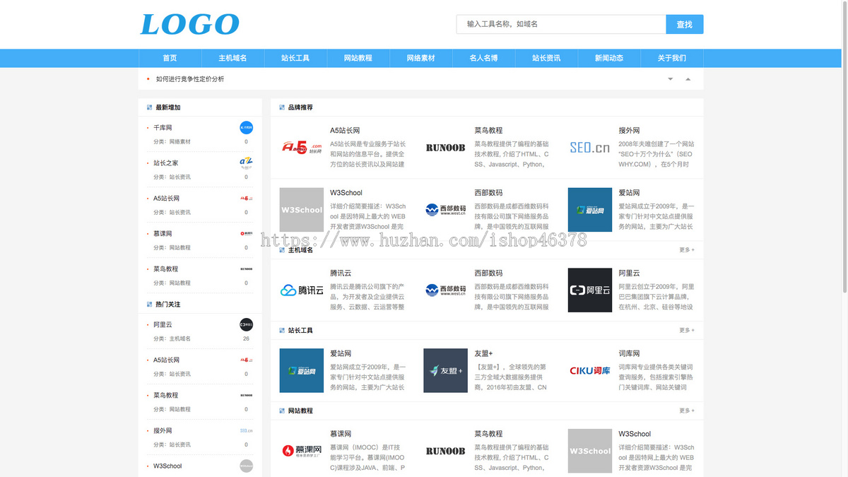Image resolution: width=848 pixels, height=477 pixels.
Task: Click grey W3School logo in 品牌推荐
Action: 302,210
